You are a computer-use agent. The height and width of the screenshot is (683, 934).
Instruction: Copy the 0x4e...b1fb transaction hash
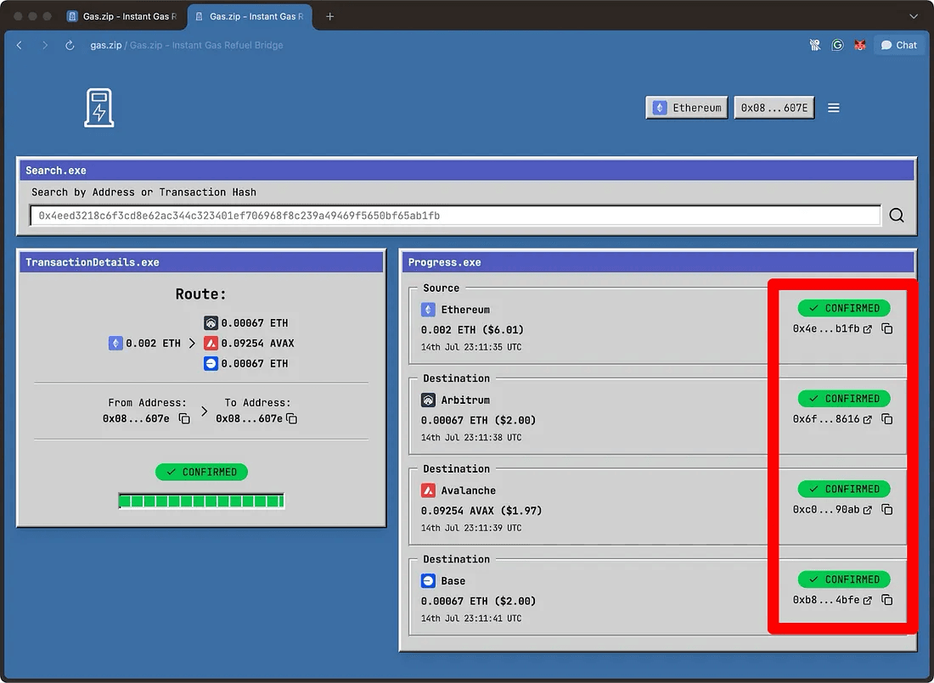click(887, 328)
